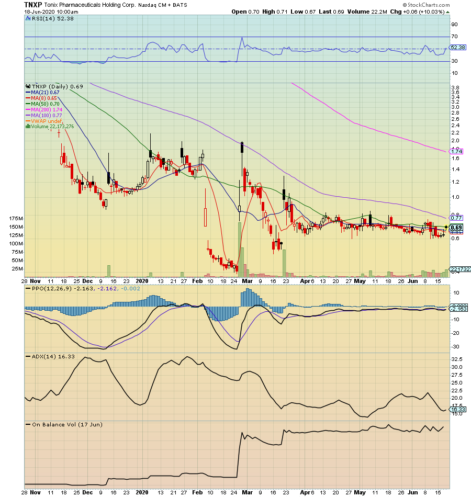The width and height of the screenshot is (471, 497).
Task: Click the 70 level on the RSI axis
Action: 454,37
